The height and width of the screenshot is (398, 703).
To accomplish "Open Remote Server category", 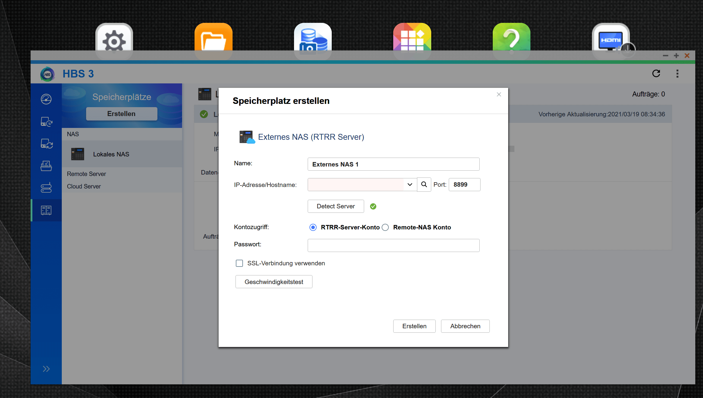I will [x=86, y=174].
